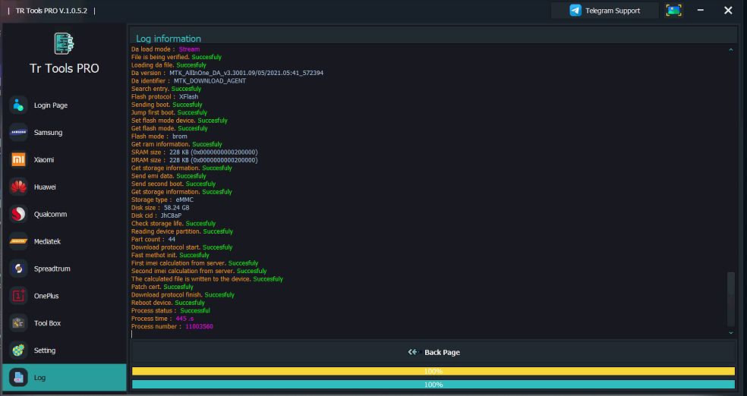747x396 pixels.
Task: Click the Setting gear icon
Action: click(18, 350)
